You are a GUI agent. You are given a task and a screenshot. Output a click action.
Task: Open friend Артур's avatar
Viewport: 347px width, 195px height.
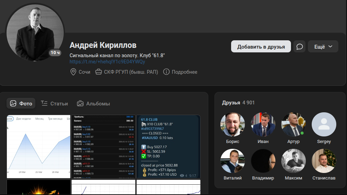click(293, 124)
